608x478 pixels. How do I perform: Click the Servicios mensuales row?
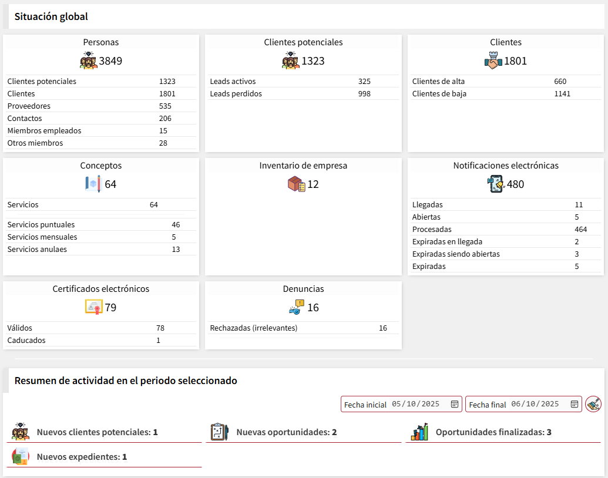[100, 237]
